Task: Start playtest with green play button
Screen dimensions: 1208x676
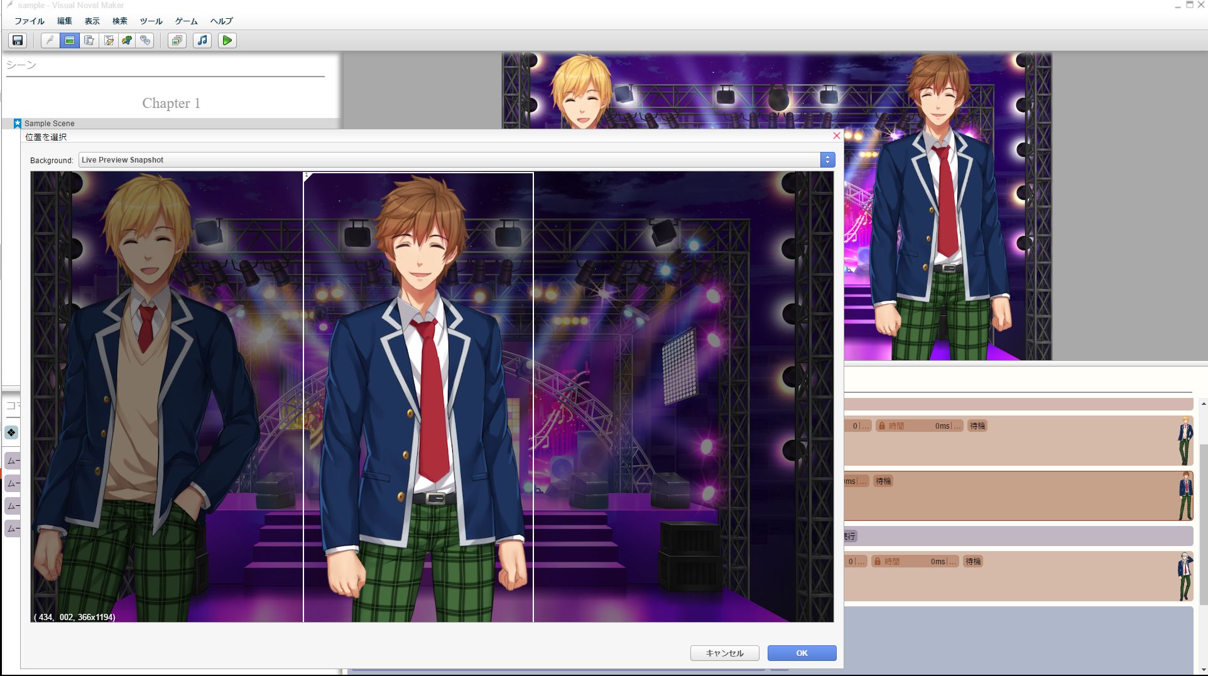Action: [x=227, y=41]
